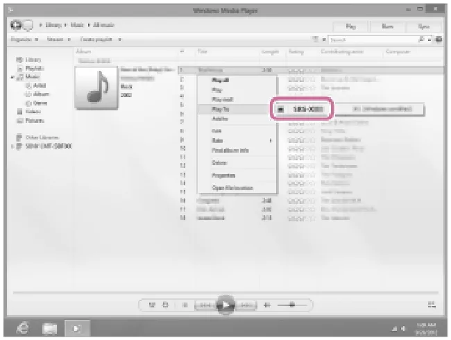The image size is (451, 340).
Task: Open File Explorer from the taskbar
Action: point(49,328)
